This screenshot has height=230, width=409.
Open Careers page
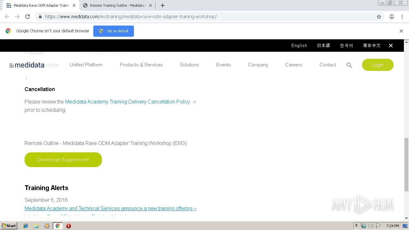[294, 65]
